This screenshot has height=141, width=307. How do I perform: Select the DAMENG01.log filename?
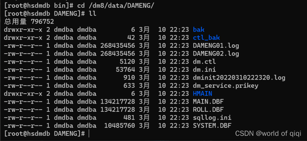[216, 46]
